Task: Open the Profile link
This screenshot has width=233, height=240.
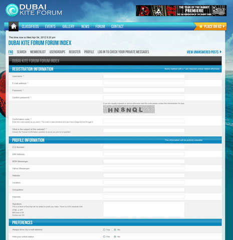Action: point(89,52)
